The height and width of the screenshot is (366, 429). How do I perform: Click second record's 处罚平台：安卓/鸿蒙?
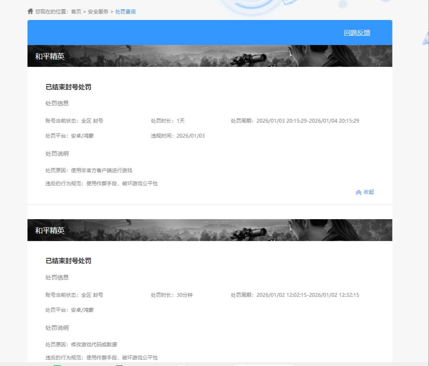(x=70, y=310)
